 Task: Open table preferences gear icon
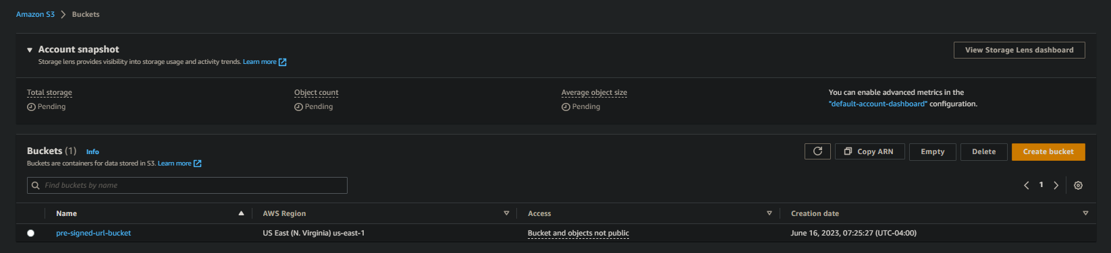click(1078, 186)
